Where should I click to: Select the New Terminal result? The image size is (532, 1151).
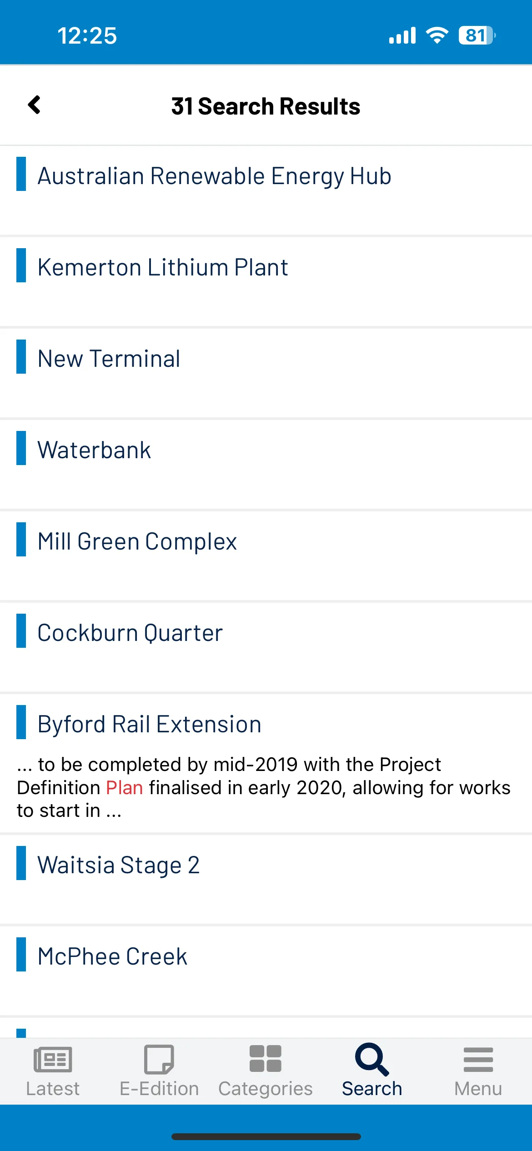point(266,373)
